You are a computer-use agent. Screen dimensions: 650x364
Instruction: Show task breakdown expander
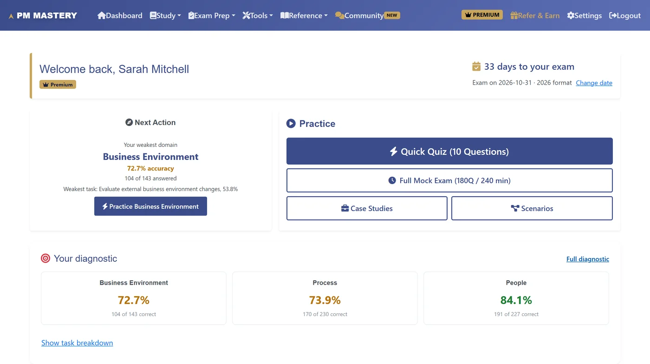point(77,343)
